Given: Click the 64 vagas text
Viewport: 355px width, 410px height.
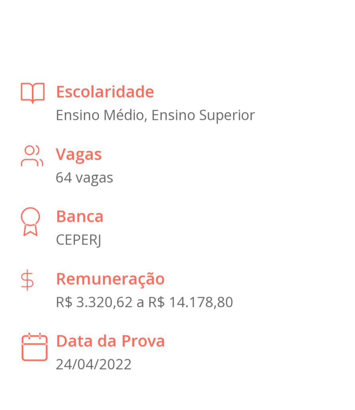Looking at the screenshot, I should 84,178.
